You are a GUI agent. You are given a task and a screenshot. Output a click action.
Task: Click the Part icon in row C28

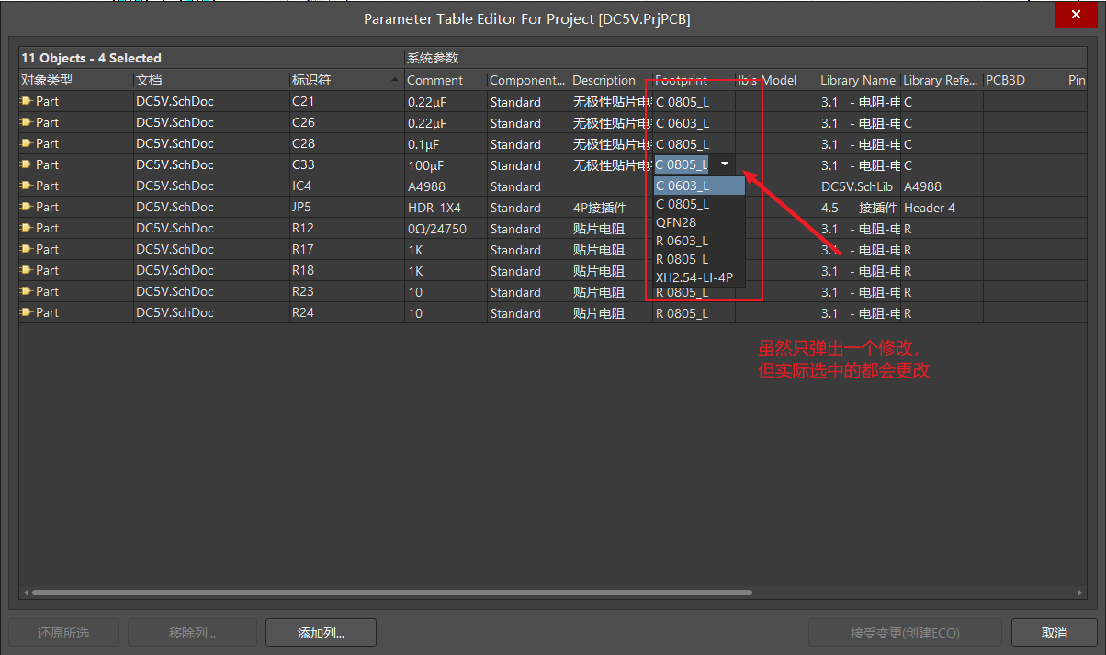[27, 143]
